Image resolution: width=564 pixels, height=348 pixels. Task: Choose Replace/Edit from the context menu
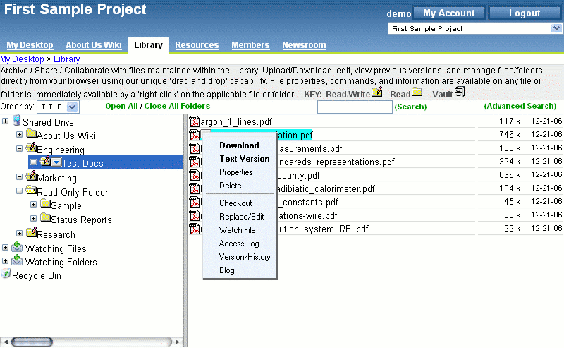[241, 217]
